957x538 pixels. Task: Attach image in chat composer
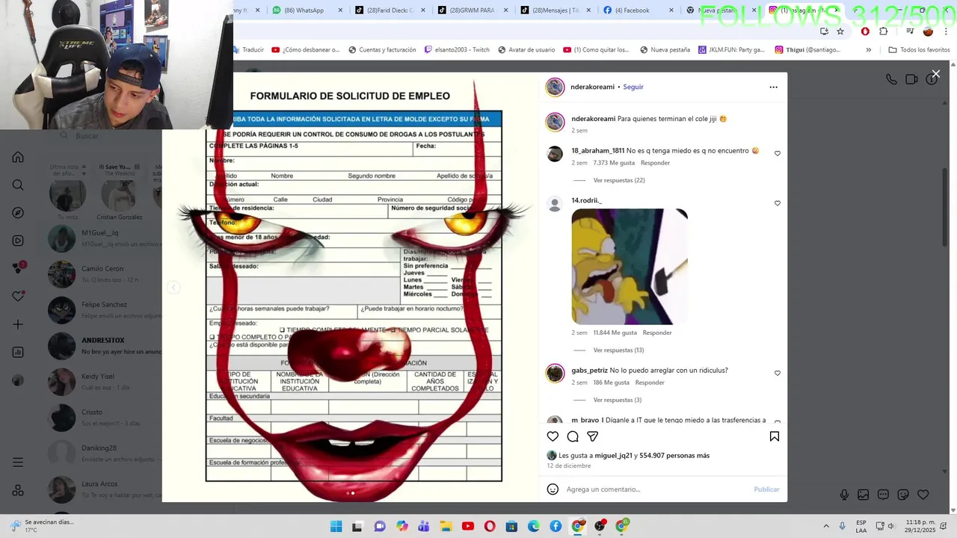pos(864,495)
